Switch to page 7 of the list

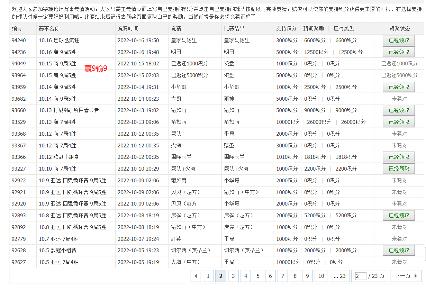(283, 276)
